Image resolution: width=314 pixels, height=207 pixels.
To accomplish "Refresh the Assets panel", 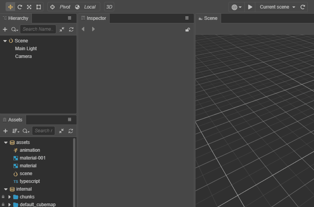I will click(x=71, y=131).
